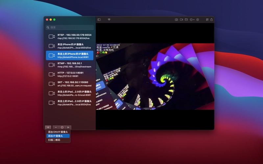263x164 pixels.
Task: Toggle the sidebar panel icon
Action: tap(99, 20)
